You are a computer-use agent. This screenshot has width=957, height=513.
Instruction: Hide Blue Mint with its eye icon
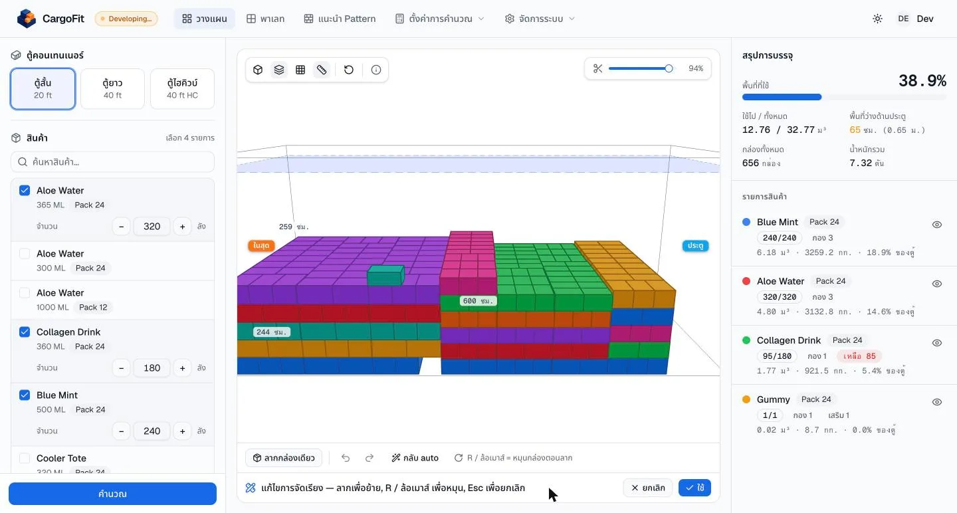[x=937, y=225]
